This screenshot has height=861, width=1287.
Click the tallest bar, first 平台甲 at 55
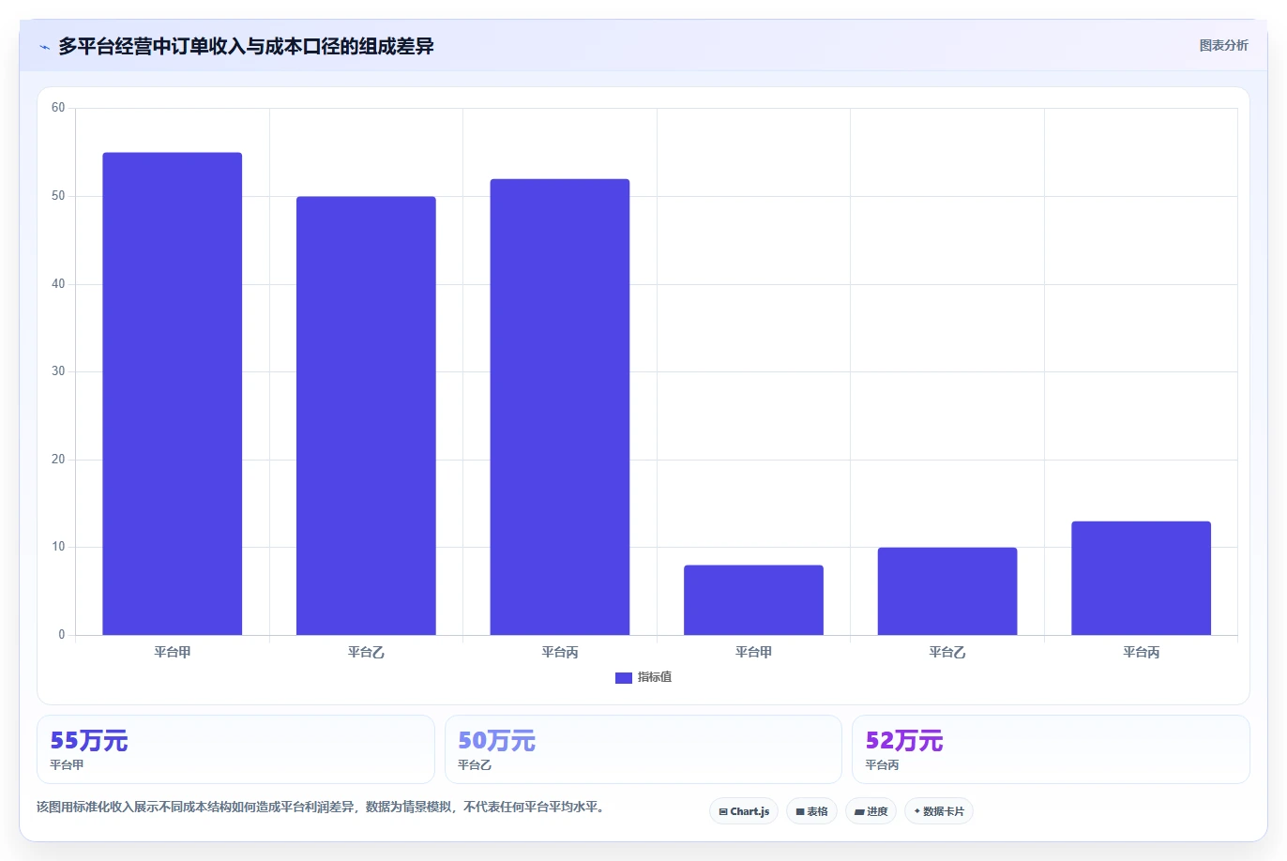173,394
